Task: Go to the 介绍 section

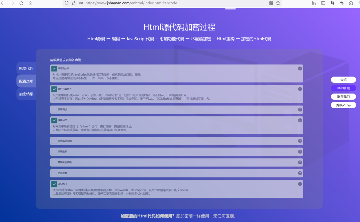Action: click(343, 80)
